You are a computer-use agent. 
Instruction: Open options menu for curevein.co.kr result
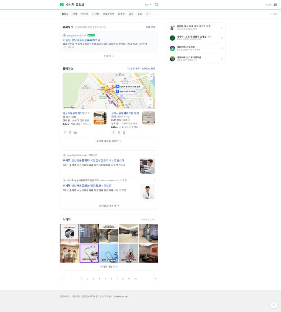pos(155,180)
